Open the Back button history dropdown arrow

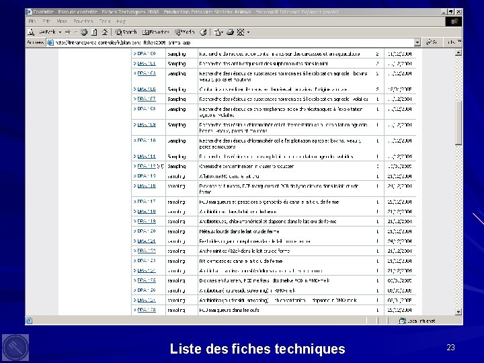[61, 32]
